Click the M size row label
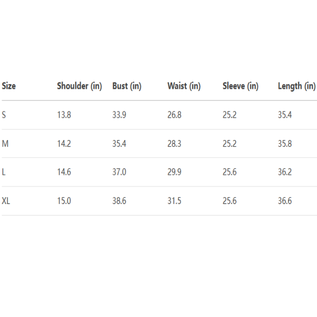This screenshot has width=317, height=317. point(5,144)
